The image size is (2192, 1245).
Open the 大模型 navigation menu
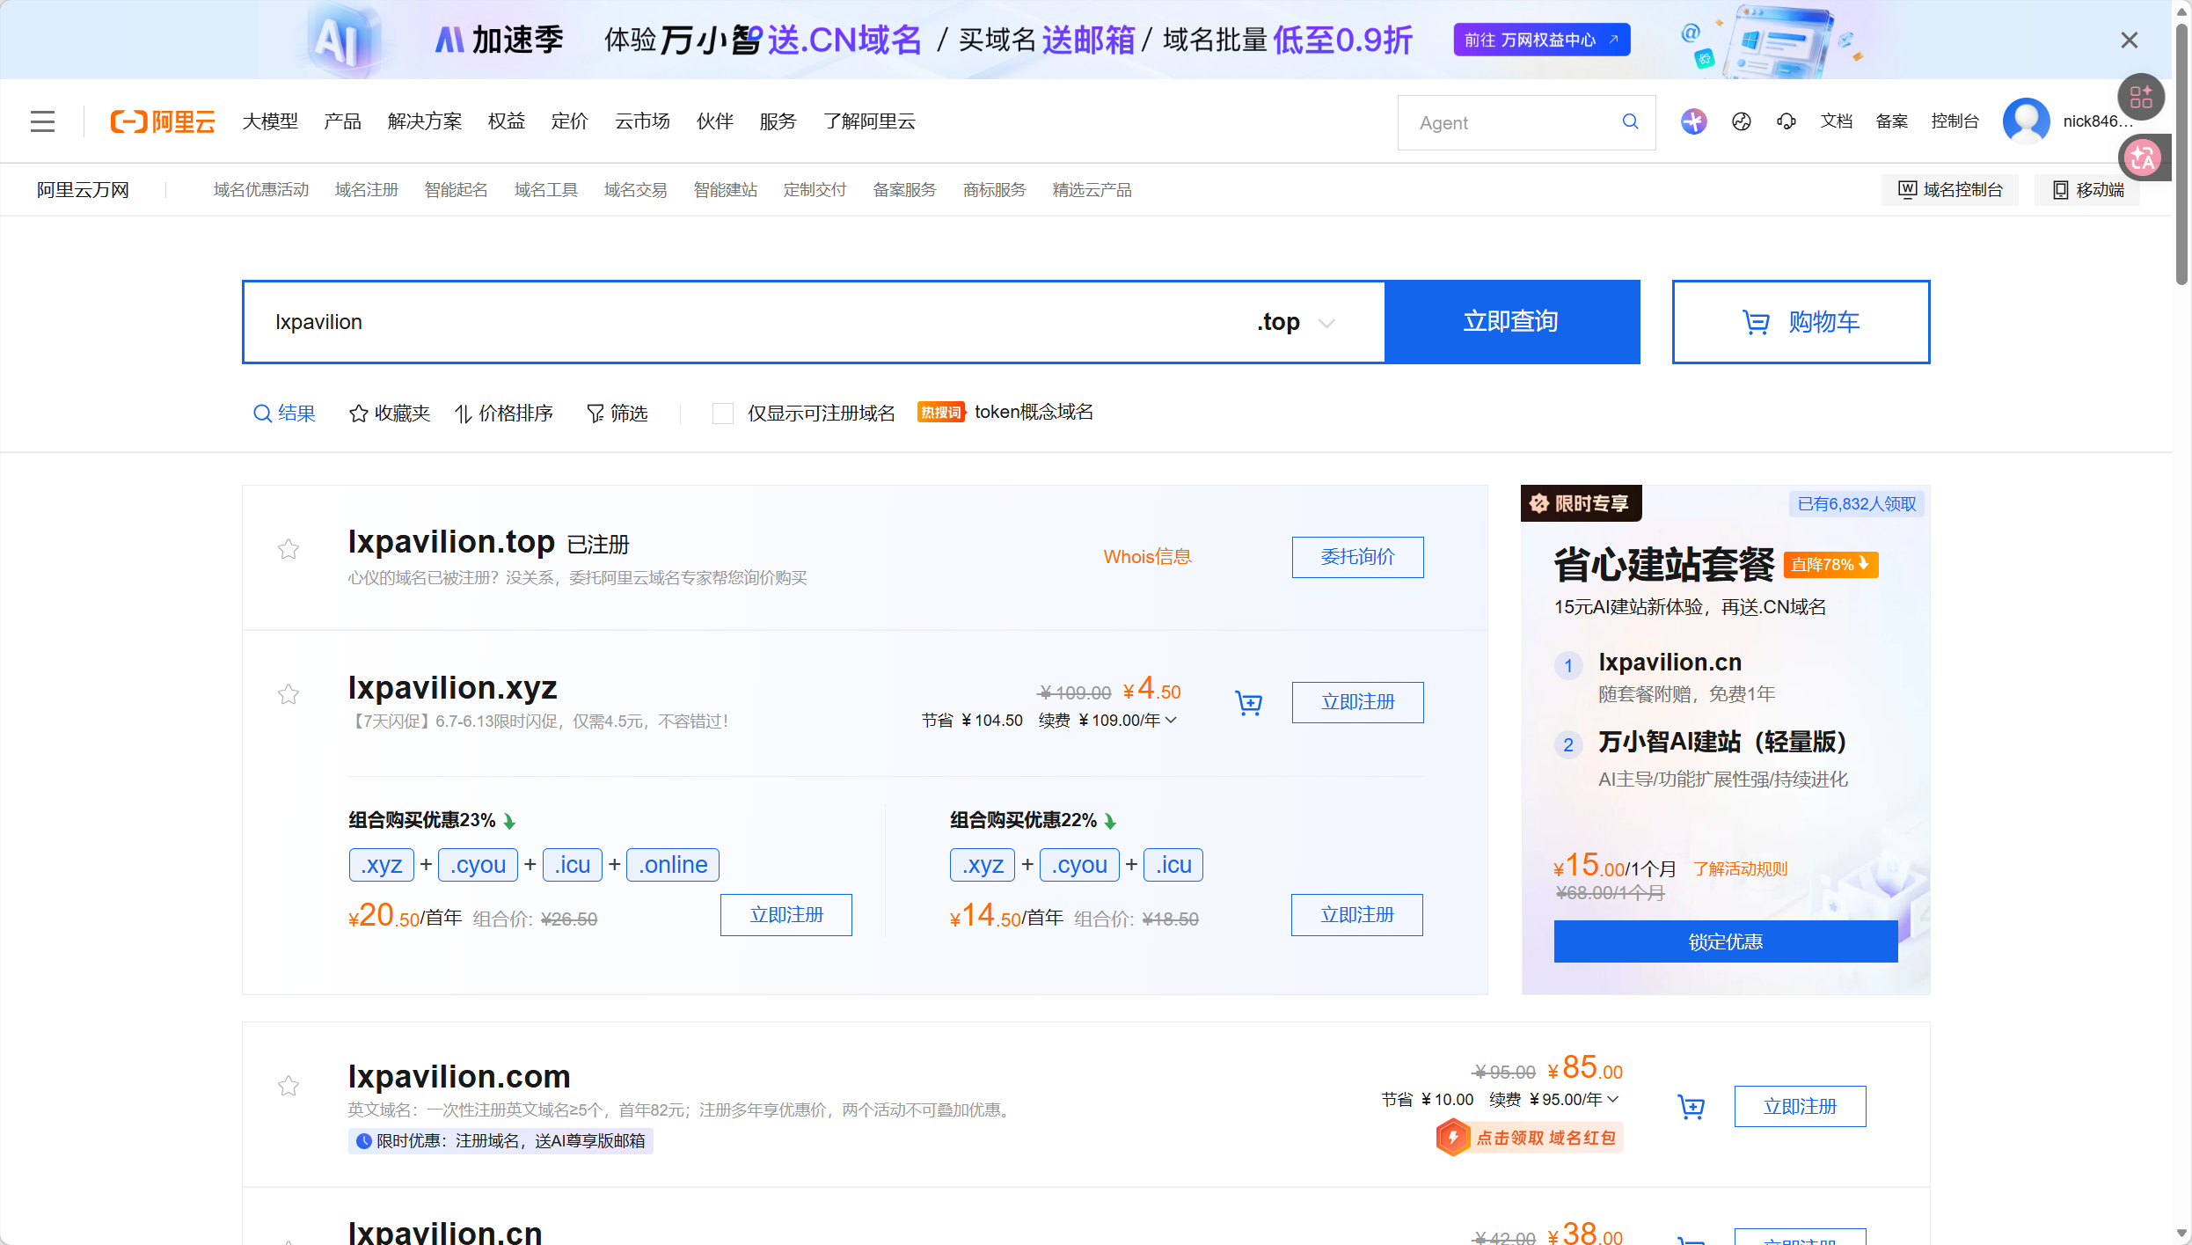[x=270, y=121]
